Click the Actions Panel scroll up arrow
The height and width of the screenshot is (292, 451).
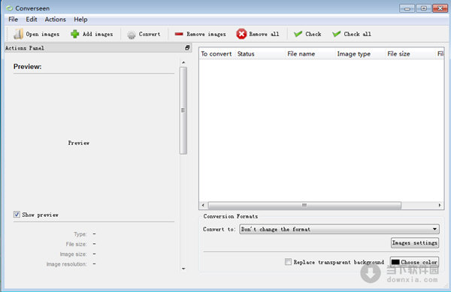pyautogui.click(x=183, y=62)
